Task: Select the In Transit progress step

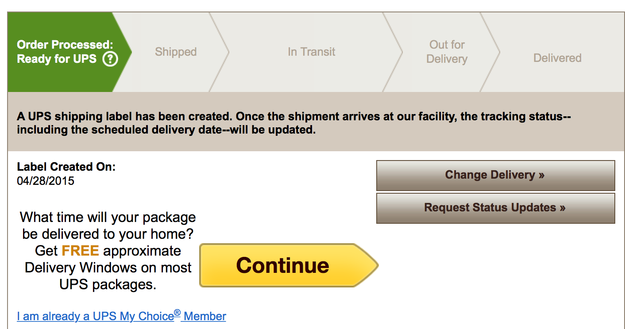Action: click(312, 52)
